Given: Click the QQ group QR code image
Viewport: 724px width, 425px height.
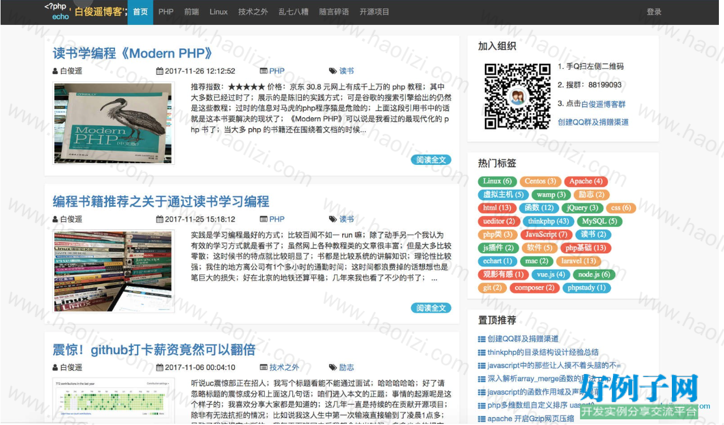Looking at the screenshot, I should pyautogui.click(x=517, y=96).
